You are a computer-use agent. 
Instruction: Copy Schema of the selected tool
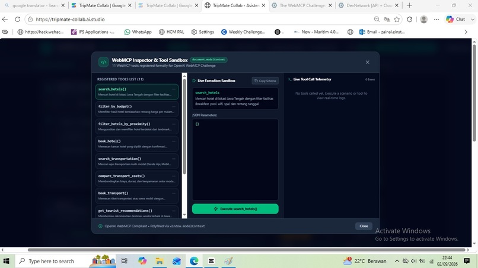coord(265,80)
